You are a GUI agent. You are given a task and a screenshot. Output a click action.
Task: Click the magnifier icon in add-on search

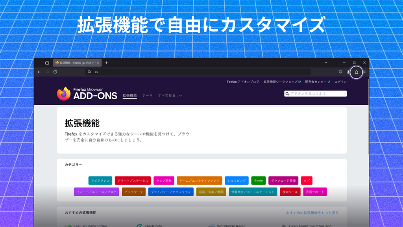(x=287, y=94)
